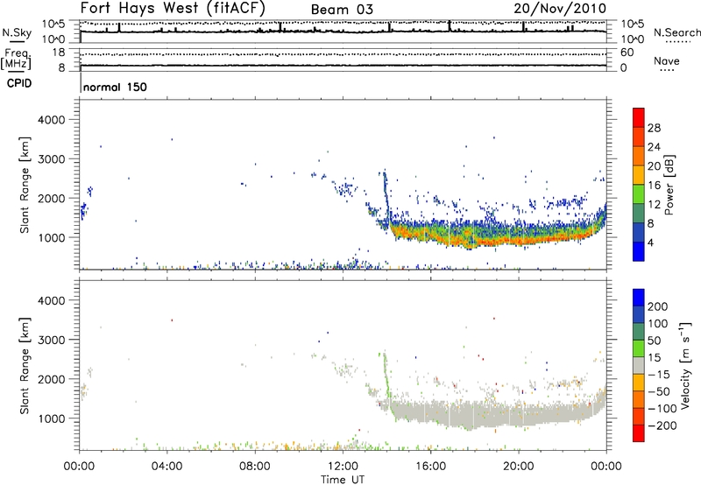Viewport: 701px width, 485px height.
Task: Pick the red bottom Velocity colorbar segment
Action: coord(639,433)
